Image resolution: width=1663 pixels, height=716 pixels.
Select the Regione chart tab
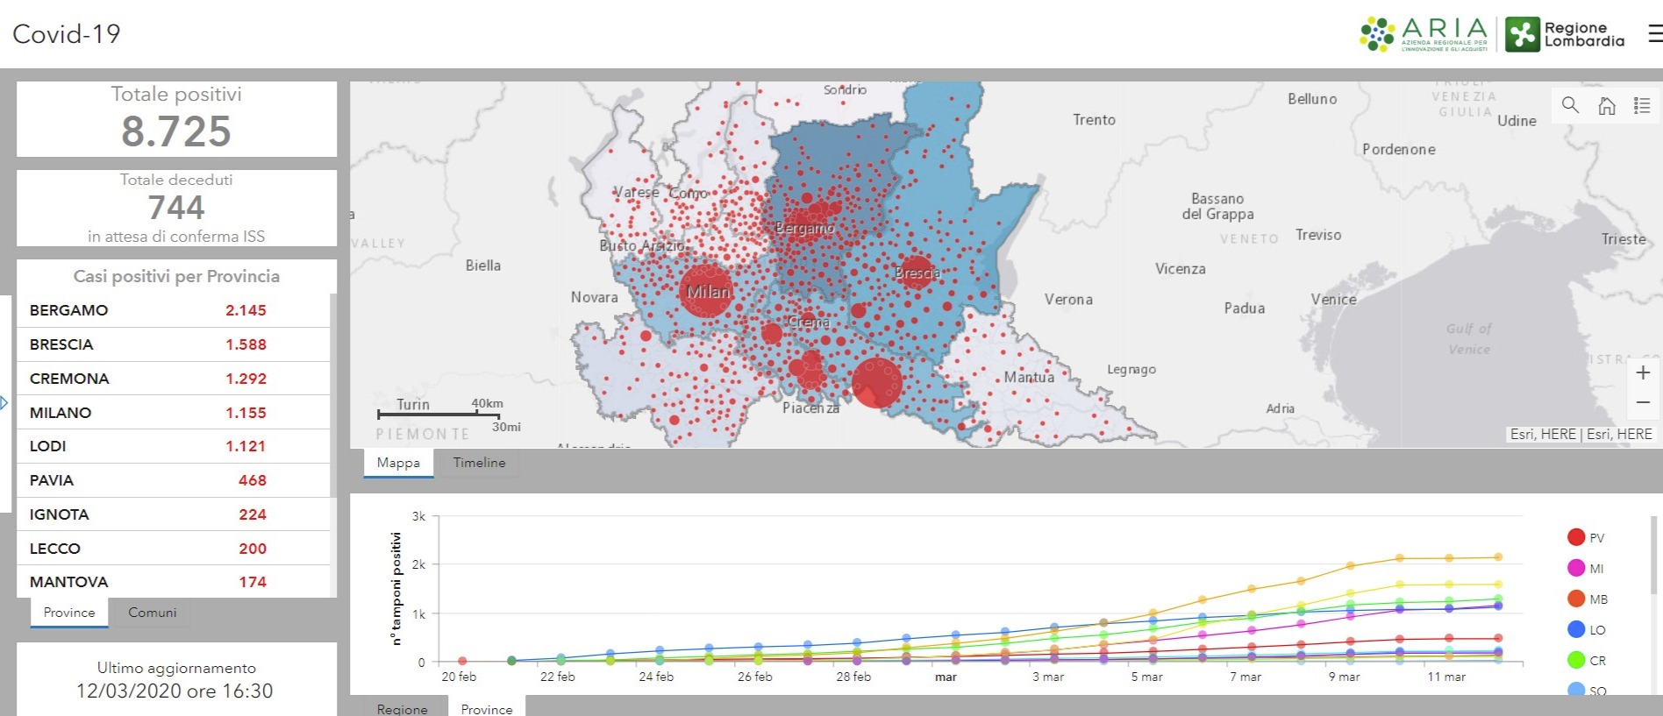point(403,708)
